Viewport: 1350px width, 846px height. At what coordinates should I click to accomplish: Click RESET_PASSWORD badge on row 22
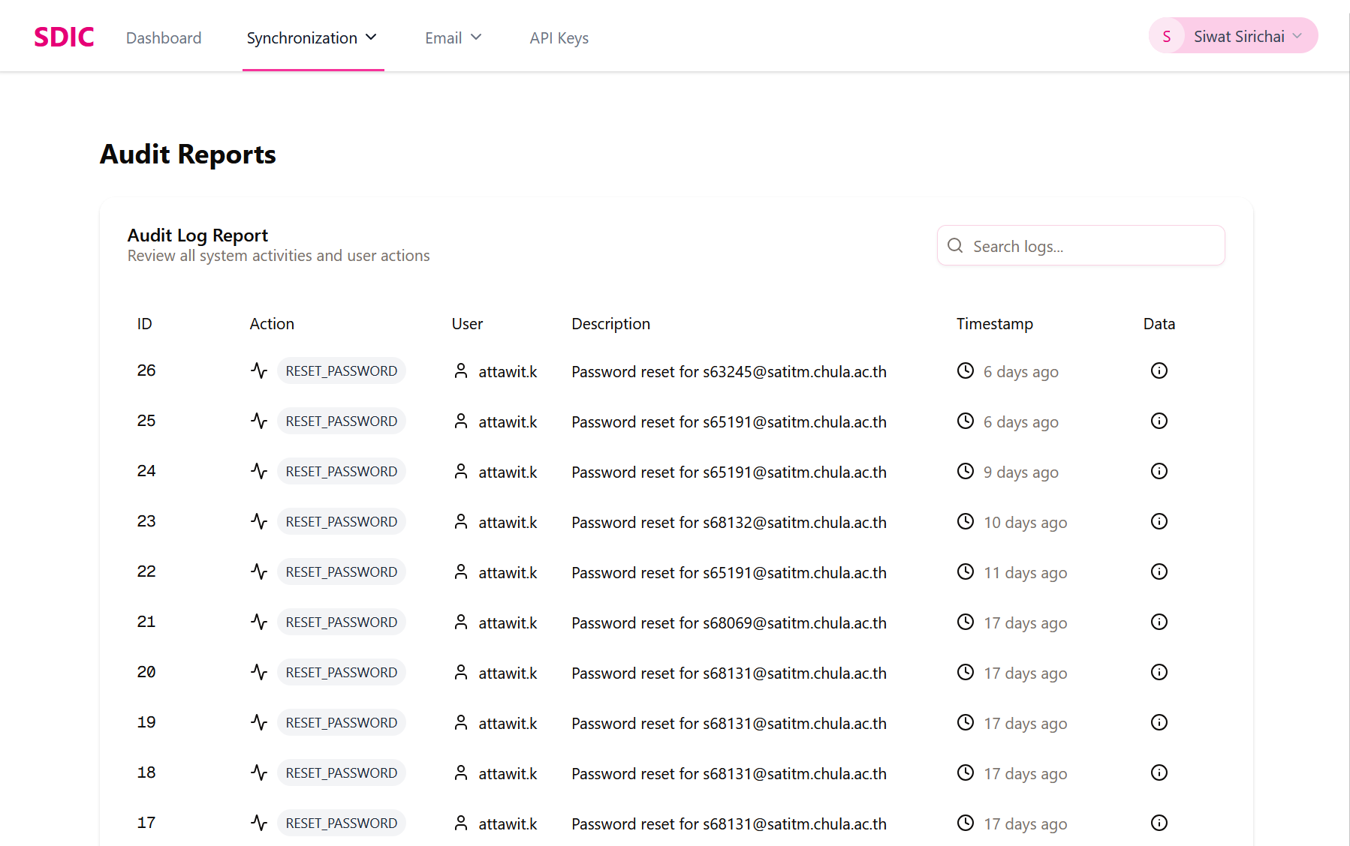[x=341, y=571]
